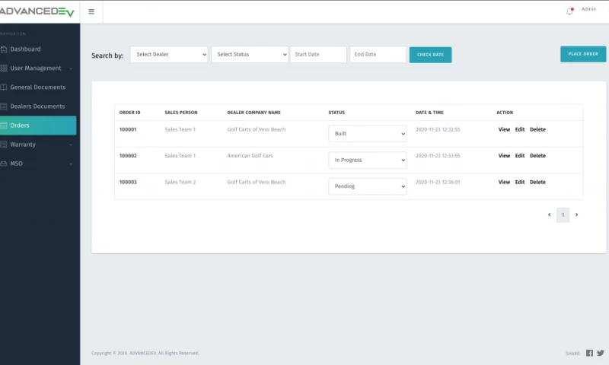Click the hamburger menu icon in header
This screenshot has height=365, width=609.
pos(91,11)
